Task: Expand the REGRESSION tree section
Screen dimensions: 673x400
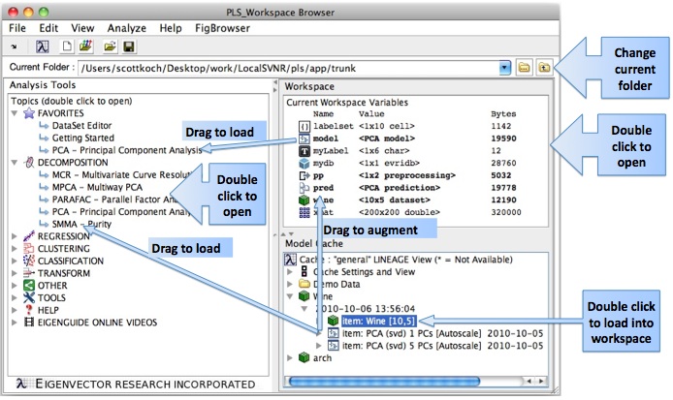Action: pos(15,236)
